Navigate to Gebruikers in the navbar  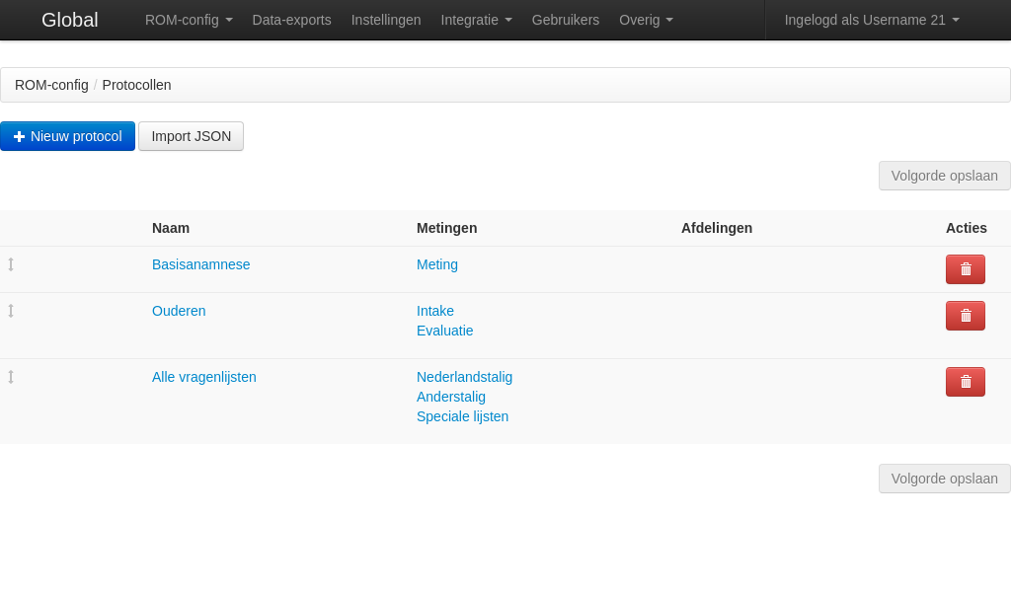[x=565, y=20]
